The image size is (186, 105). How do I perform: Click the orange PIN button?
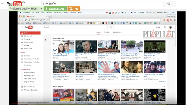74,9
